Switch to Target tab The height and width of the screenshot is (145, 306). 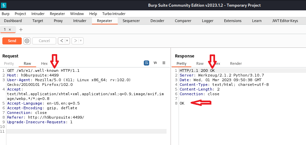point(38,21)
